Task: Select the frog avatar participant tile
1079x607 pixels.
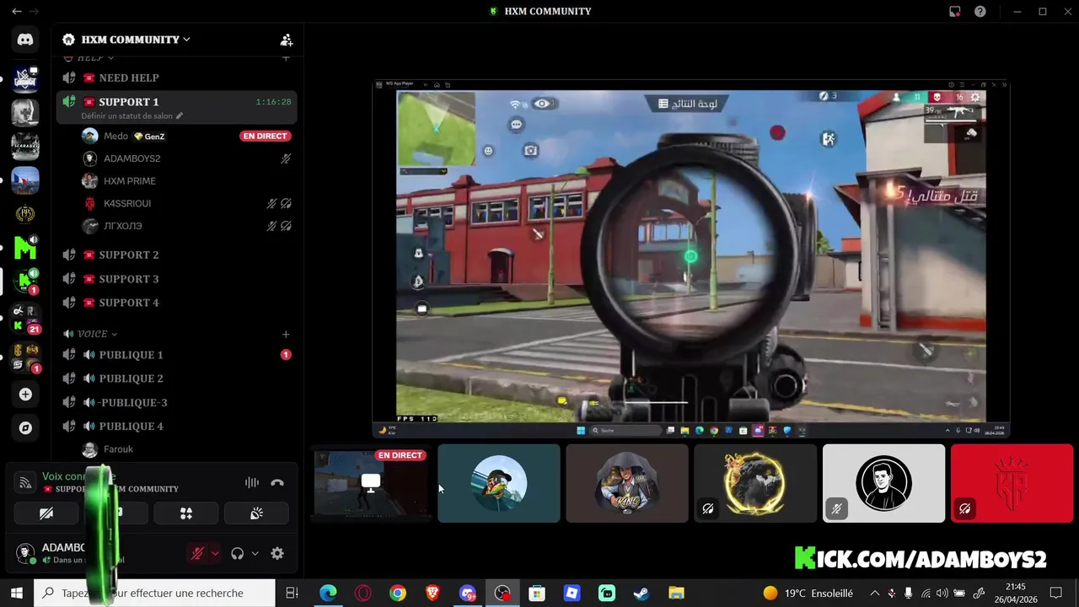Action: pos(499,483)
